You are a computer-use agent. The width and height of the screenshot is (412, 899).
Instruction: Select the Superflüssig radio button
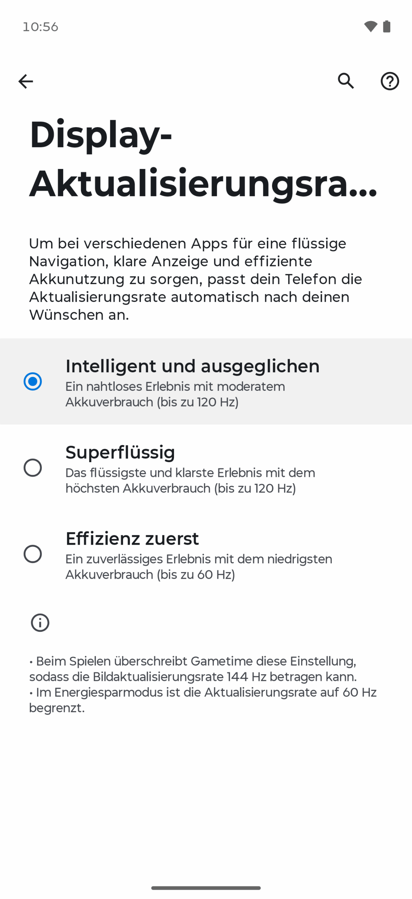33,468
